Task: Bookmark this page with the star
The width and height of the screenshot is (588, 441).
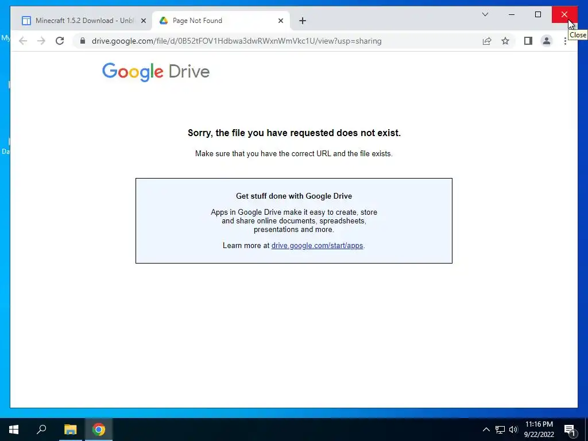Action: 505,41
